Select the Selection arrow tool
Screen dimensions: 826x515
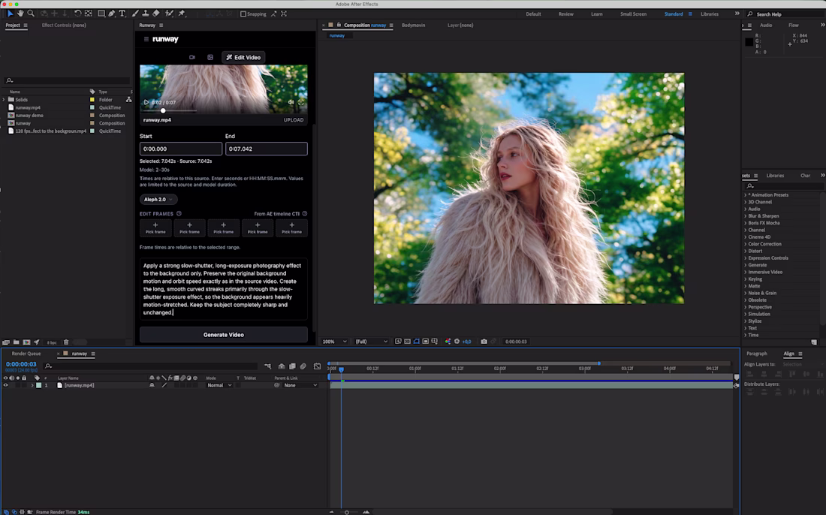[10, 14]
